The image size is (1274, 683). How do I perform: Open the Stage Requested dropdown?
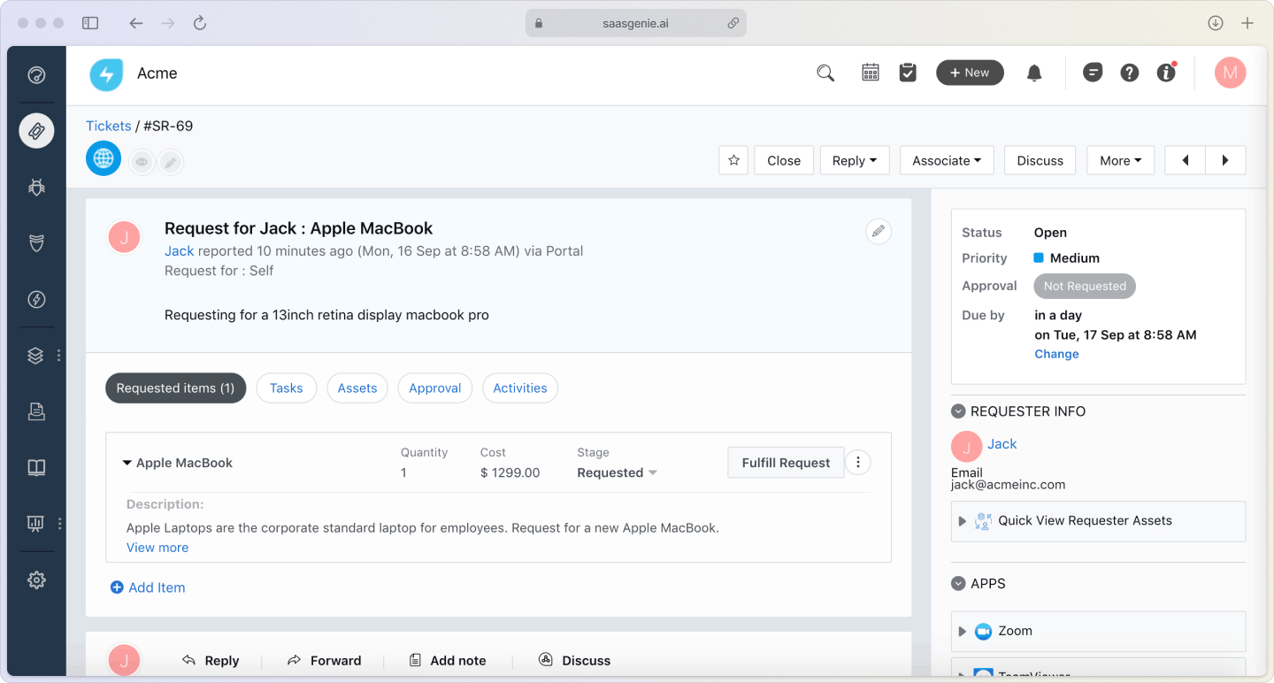click(x=618, y=472)
